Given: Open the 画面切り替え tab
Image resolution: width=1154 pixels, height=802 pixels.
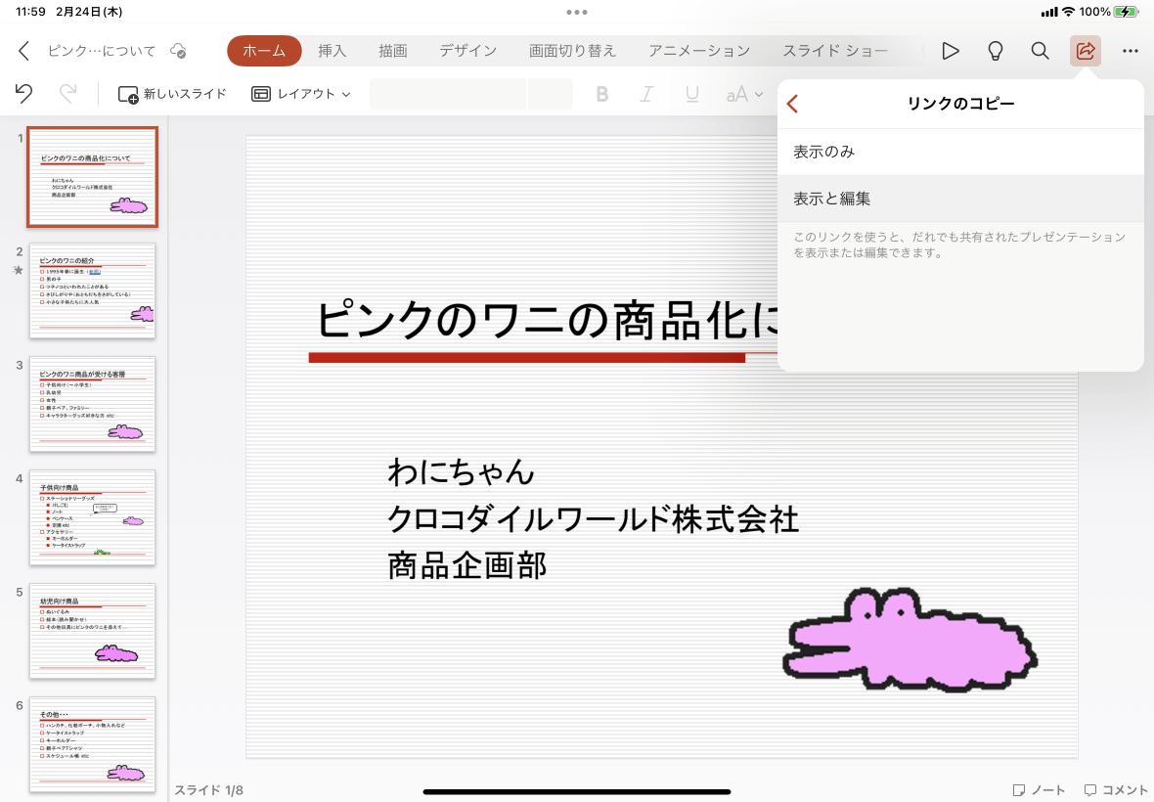Looking at the screenshot, I should click(572, 51).
